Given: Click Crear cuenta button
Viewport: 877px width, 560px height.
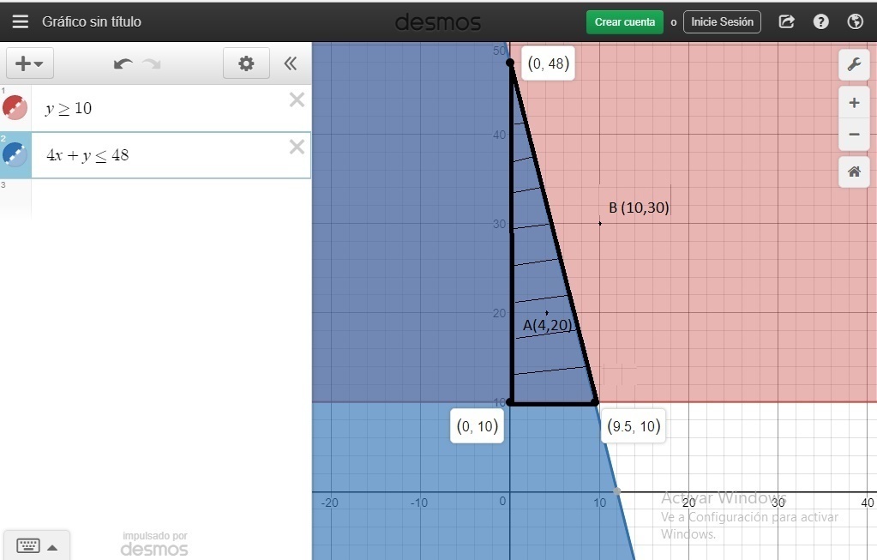Looking at the screenshot, I should pyautogui.click(x=625, y=22).
